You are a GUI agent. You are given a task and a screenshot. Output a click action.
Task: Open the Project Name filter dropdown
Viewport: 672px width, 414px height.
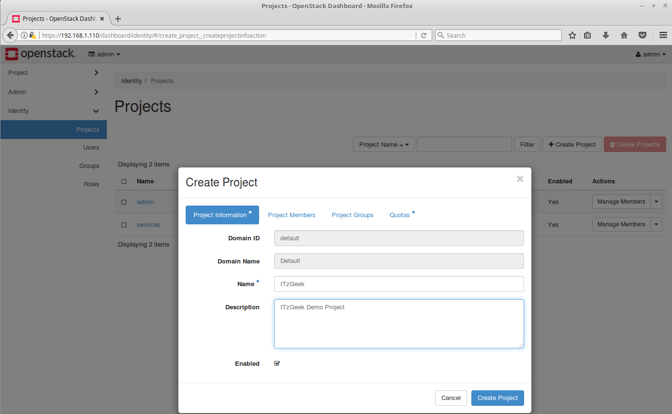click(384, 144)
